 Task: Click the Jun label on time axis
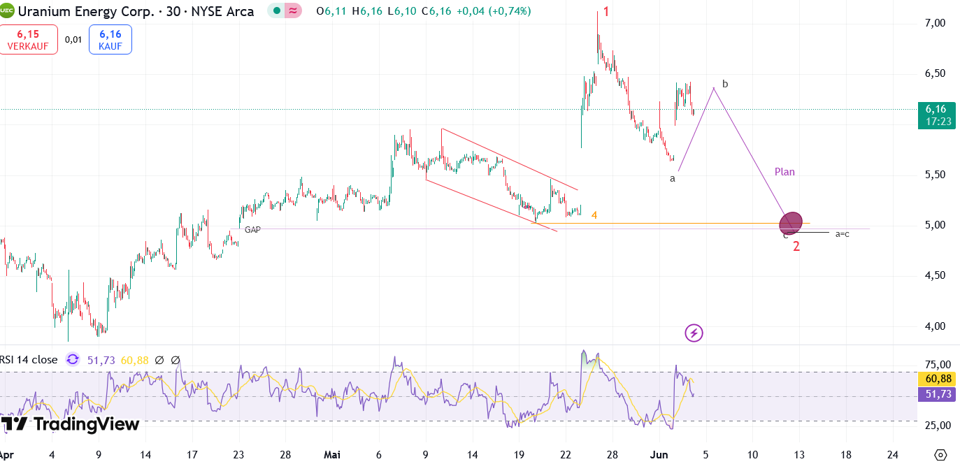[x=658, y=455]
